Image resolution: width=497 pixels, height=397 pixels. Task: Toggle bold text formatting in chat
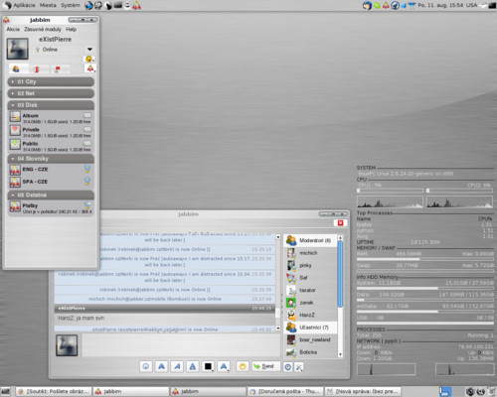[x=161, y=366]
